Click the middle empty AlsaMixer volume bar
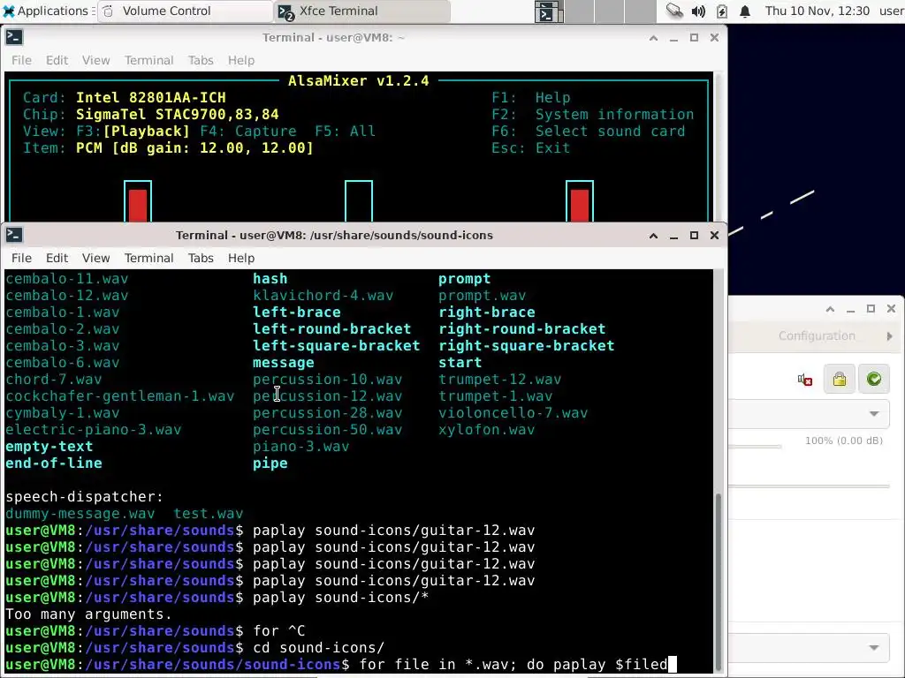 pyautogui.click(x=359, y=202)
